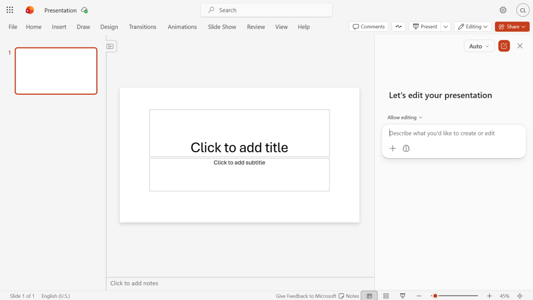Viewport: 533px width, 300px height.
Task: Click Give Feedback to Microsoft
Action: click(x=306, y=296)
